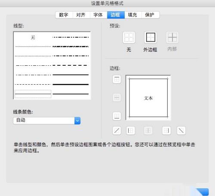The height and width of the screenshot is (196, 215).
Task: Choose the double line style
Action: [x=71, y=94]
